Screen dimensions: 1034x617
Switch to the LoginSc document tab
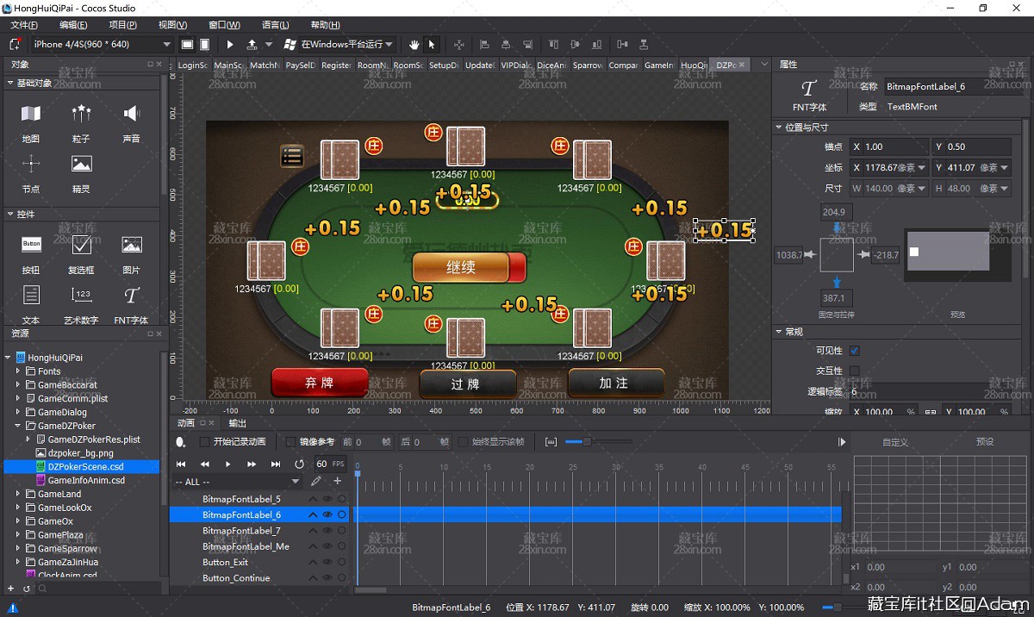point(193,65)
